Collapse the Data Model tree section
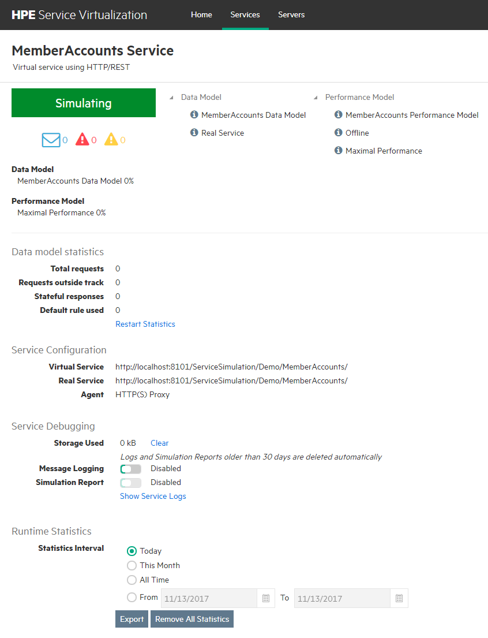 pos(171,98)
